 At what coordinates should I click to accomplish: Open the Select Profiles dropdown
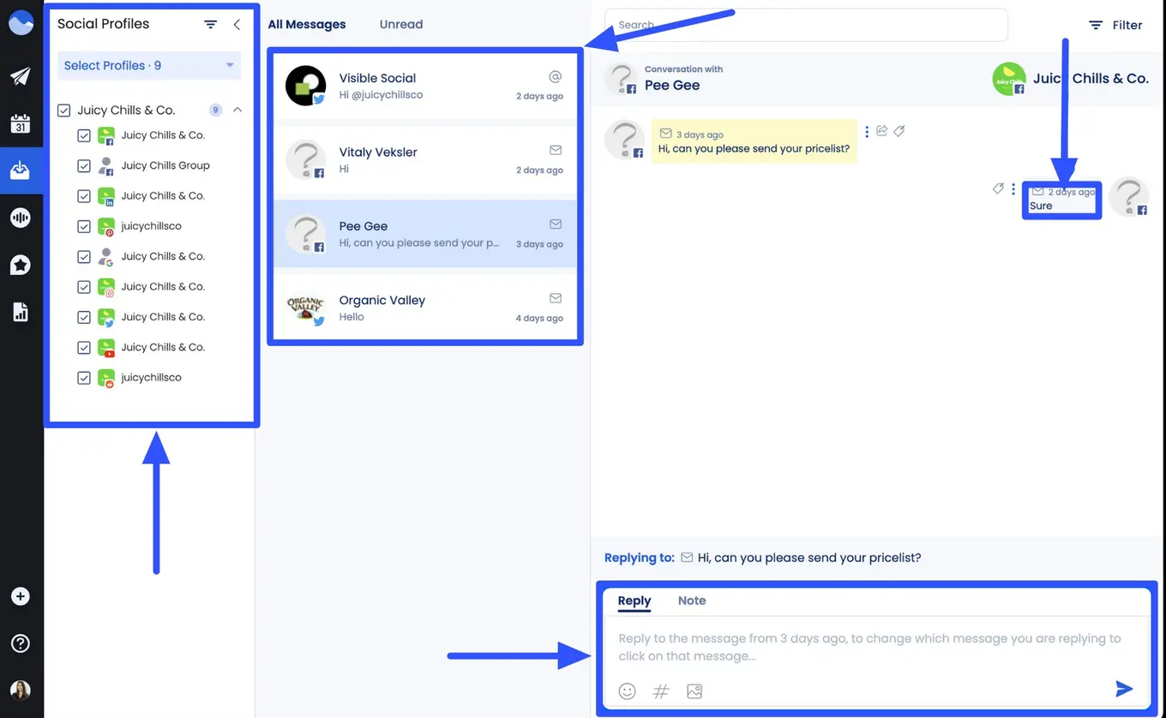[x=148, y=65]
